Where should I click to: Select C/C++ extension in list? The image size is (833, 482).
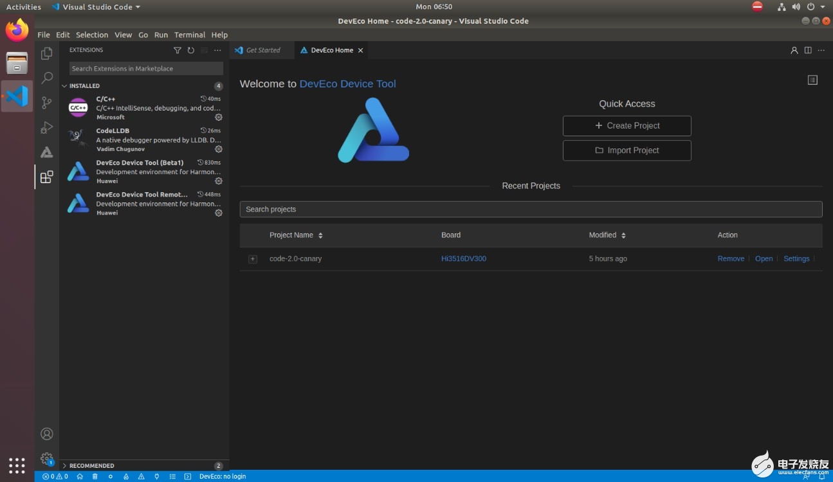[145, 108]
